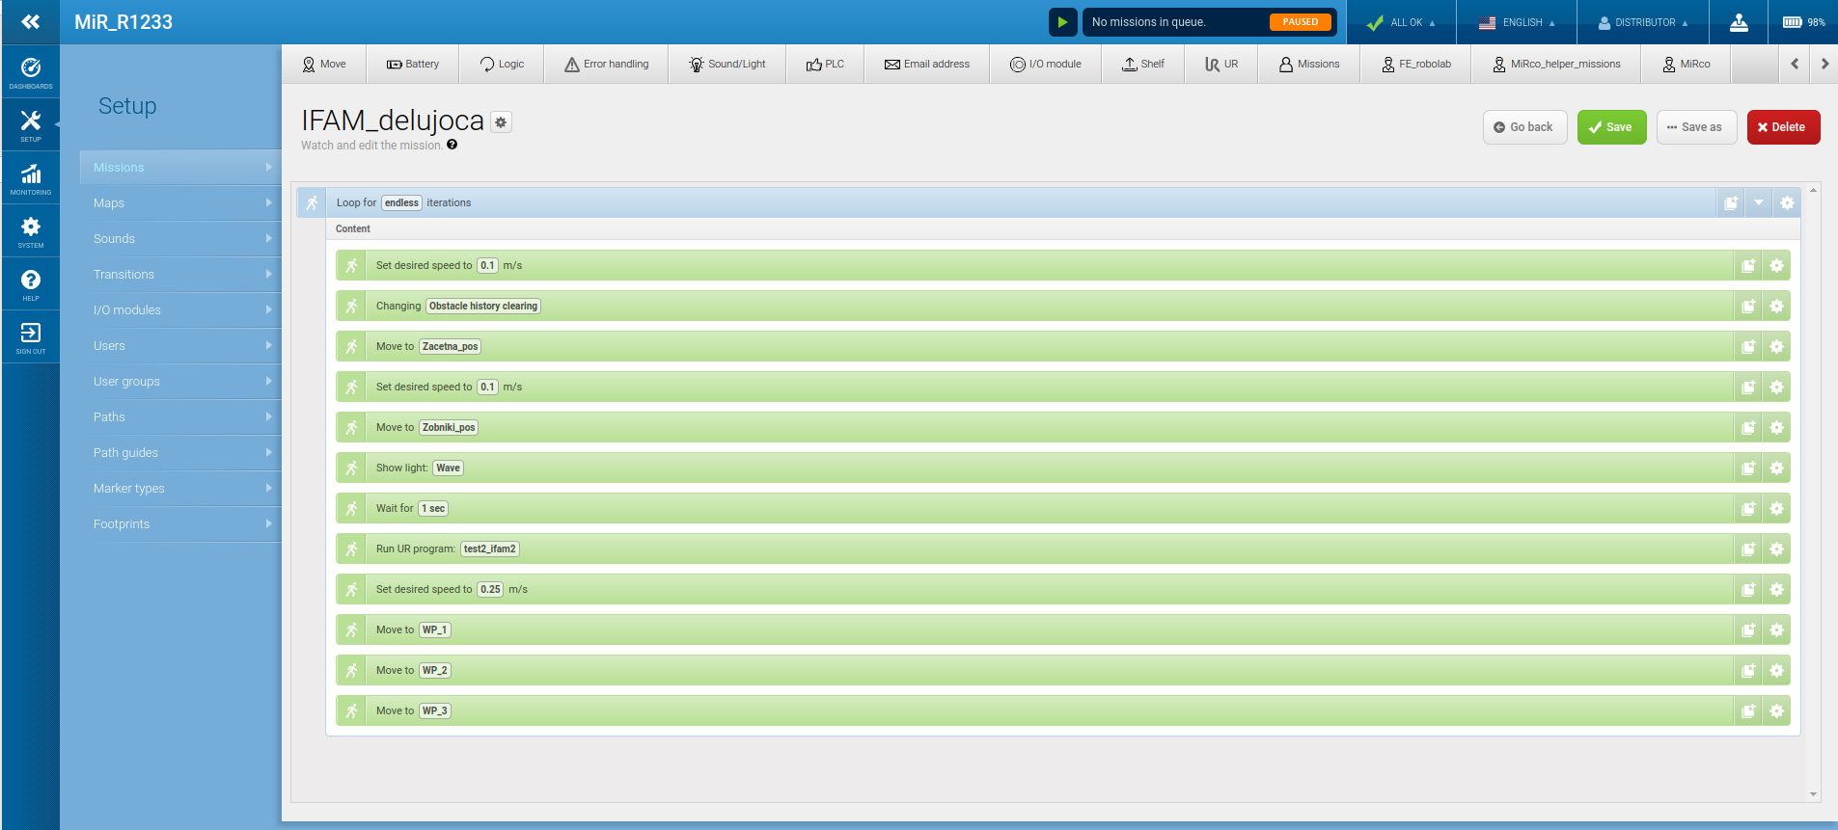1838x830 pixels.
Task: Open the Shelf actions menu
Action: tap(1143, 64)
